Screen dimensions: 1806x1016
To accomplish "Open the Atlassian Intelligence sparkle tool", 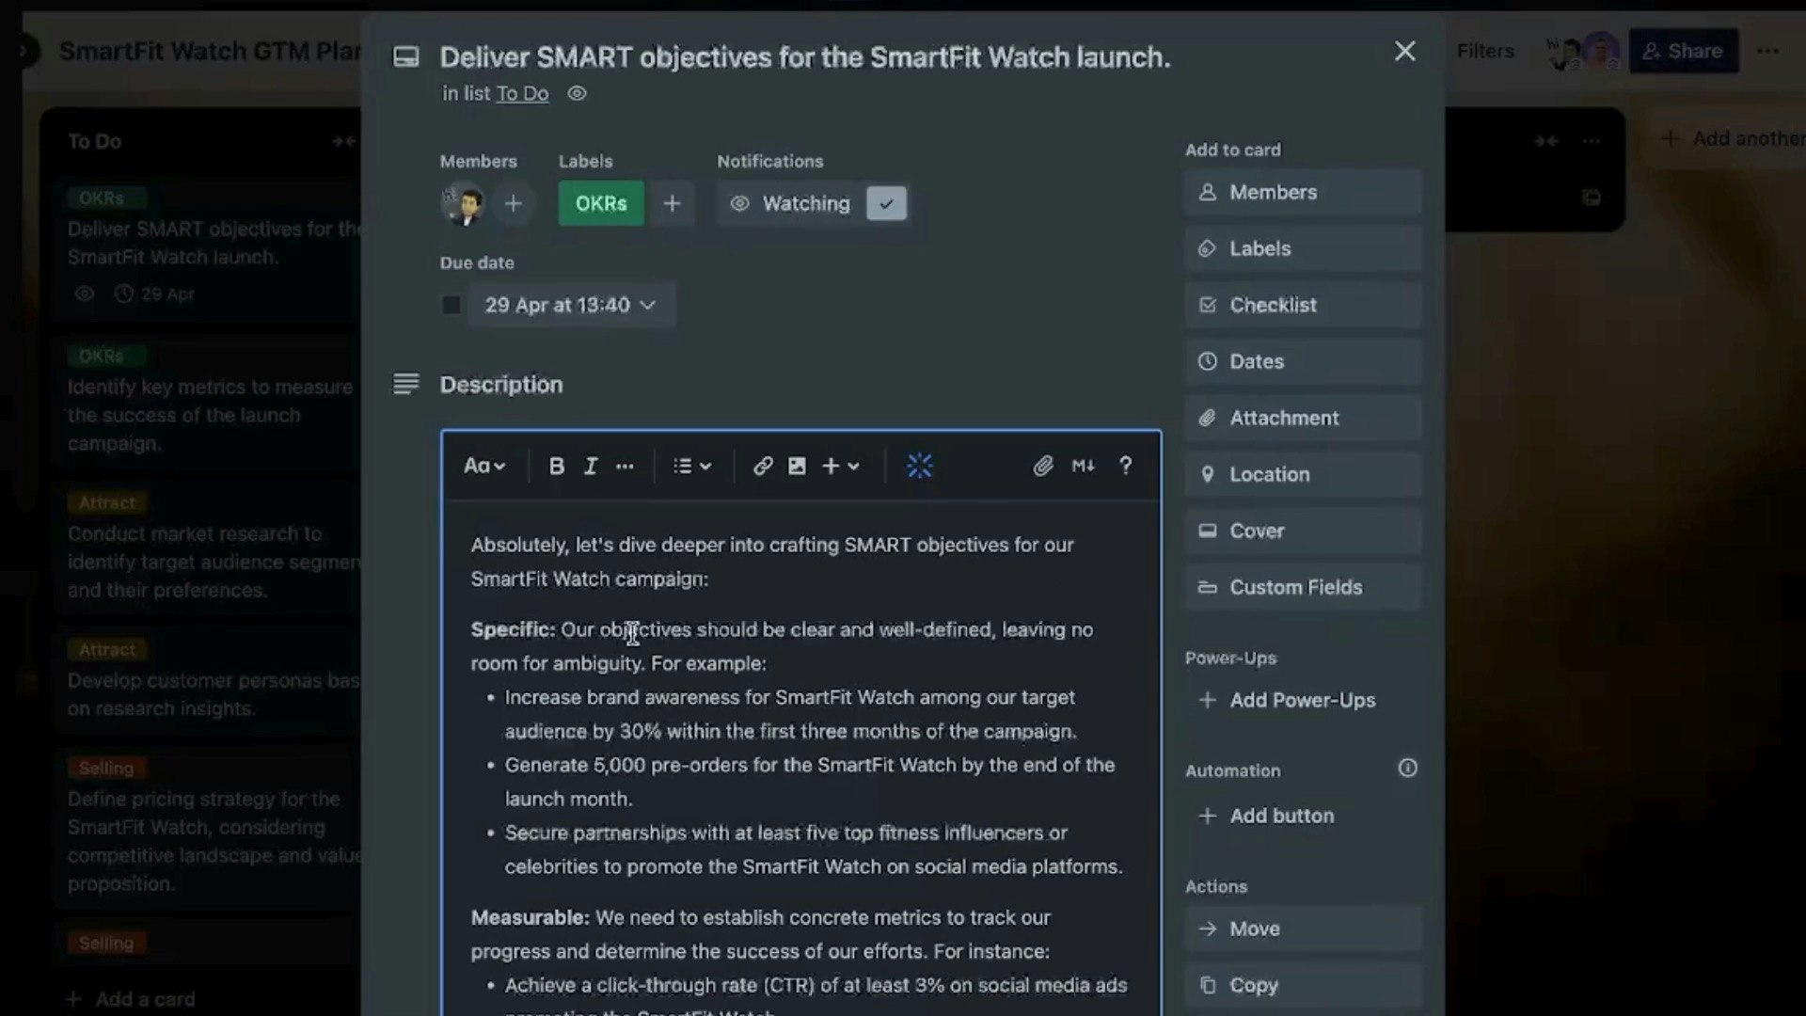I will 919,466.
